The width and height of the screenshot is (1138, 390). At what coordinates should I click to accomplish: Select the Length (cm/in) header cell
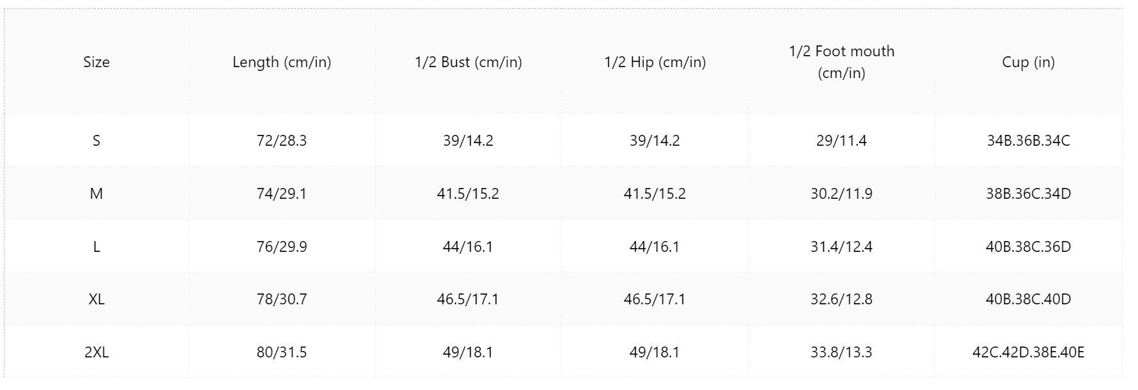[282, 62]
